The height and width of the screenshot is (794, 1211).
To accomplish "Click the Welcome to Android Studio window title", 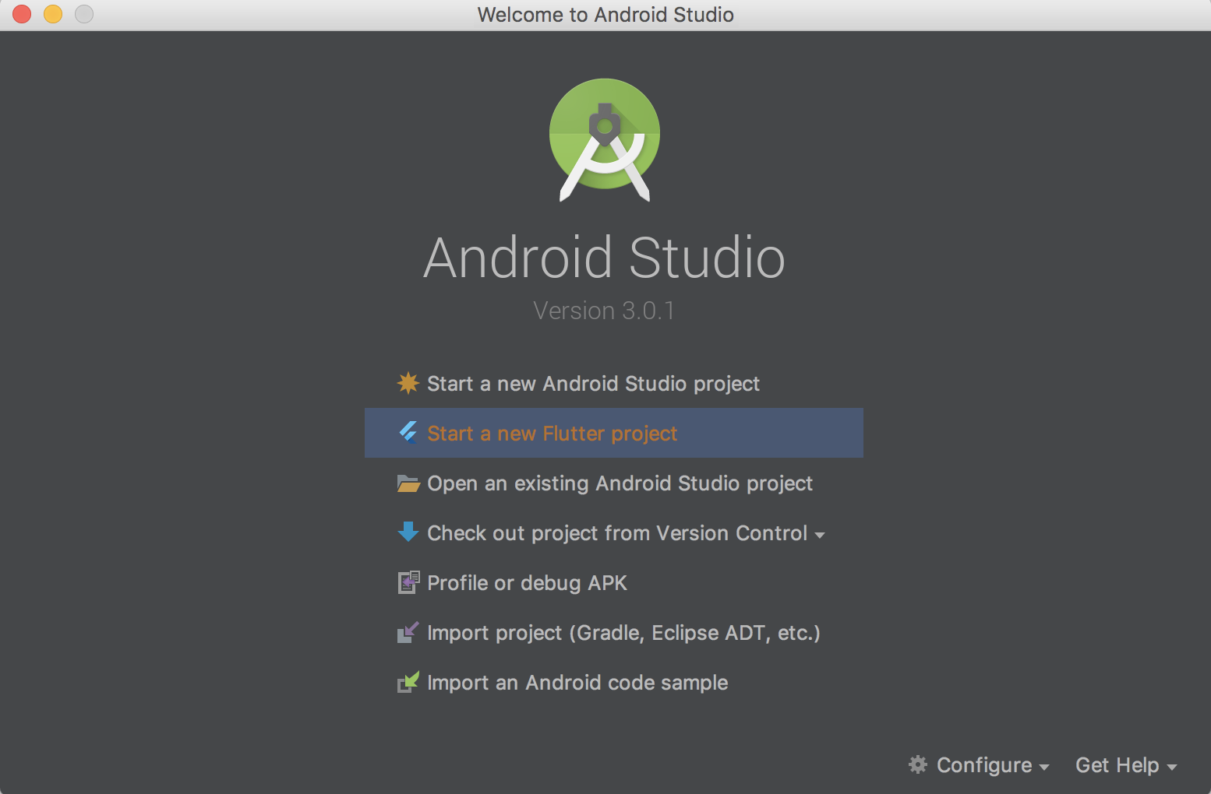I will pyautogui.click(x=605, y=15).
